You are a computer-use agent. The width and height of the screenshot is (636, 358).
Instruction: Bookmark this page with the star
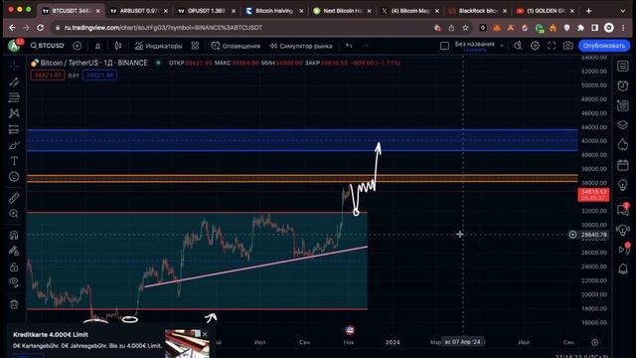point(465,28)
